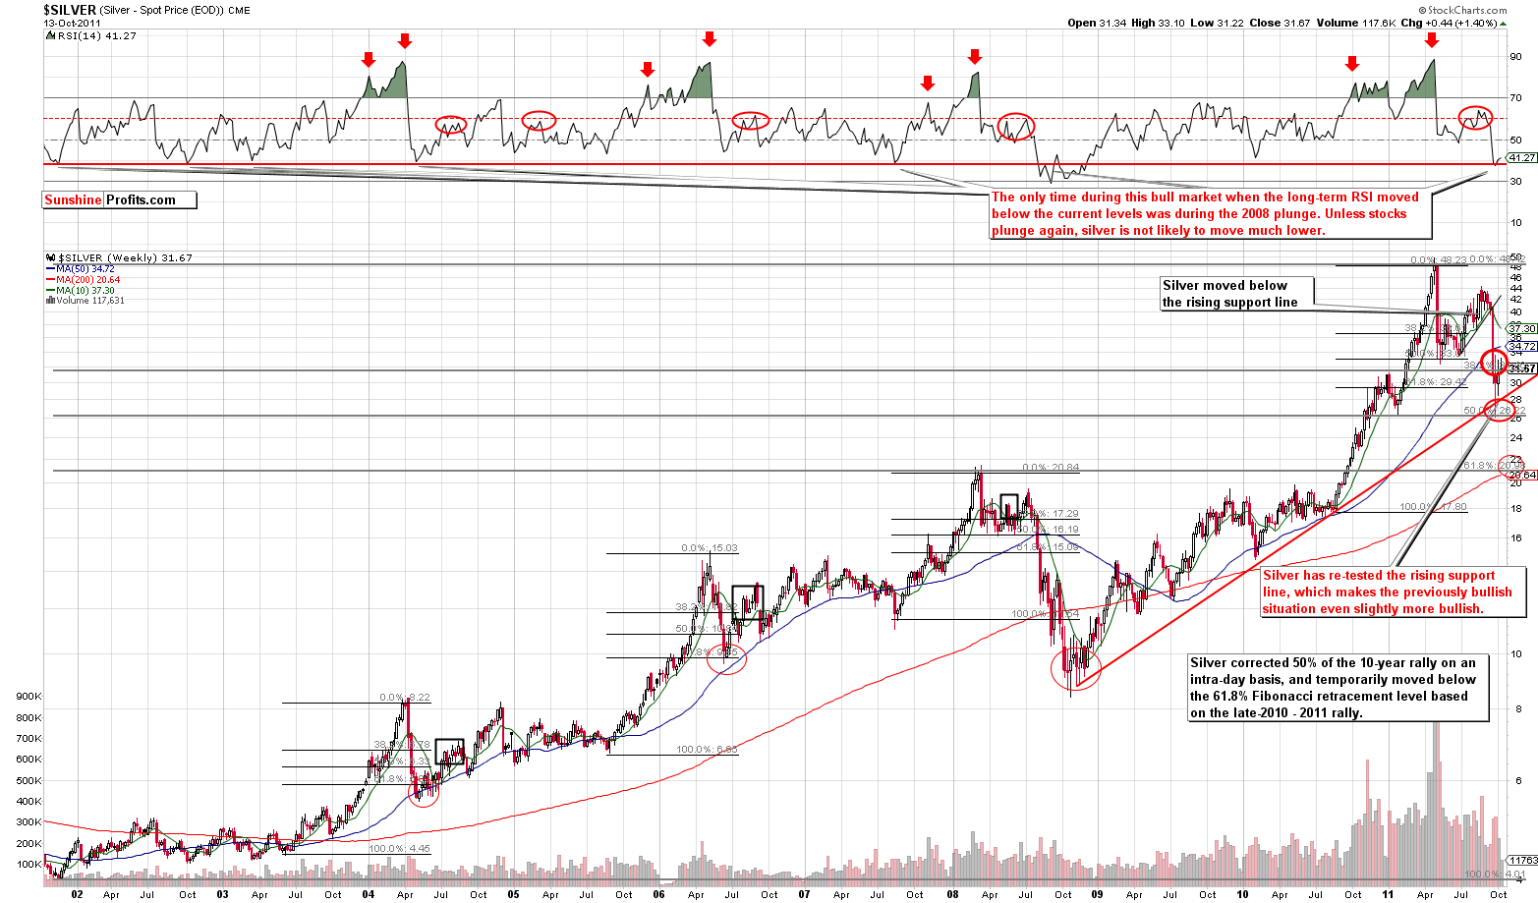Click the MA(50) 34.72 legend entry

point(81,268)
